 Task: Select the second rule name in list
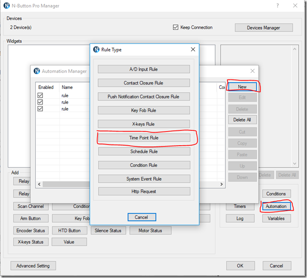pyautogui.click(x=65, y=102)
